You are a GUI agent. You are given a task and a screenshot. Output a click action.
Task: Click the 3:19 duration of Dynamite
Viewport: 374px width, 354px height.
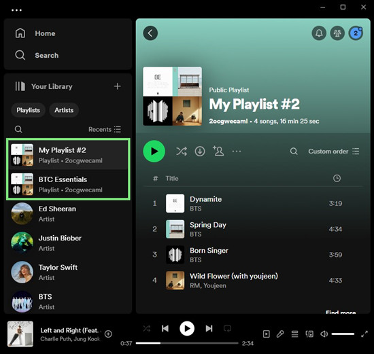point(335,203)
